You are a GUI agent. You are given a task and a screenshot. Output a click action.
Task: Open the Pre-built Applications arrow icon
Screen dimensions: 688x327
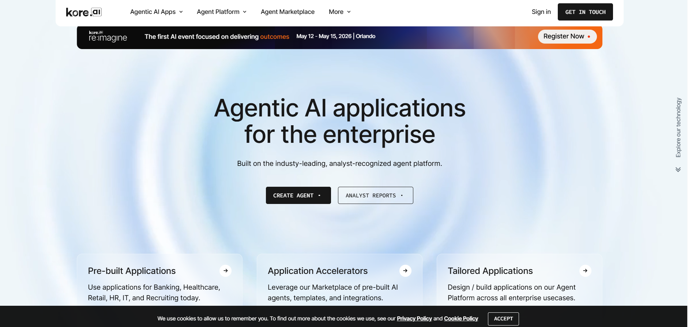click(225, 271)
